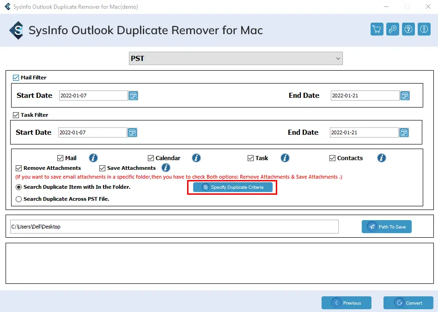The image size is (438, 312).
Task: Go back with the Previous button
Action: pyautogui.click(x=347, y=303)
